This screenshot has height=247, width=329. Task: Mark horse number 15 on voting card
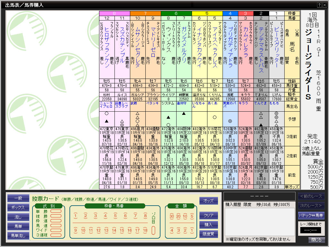(x=122, y=230)
